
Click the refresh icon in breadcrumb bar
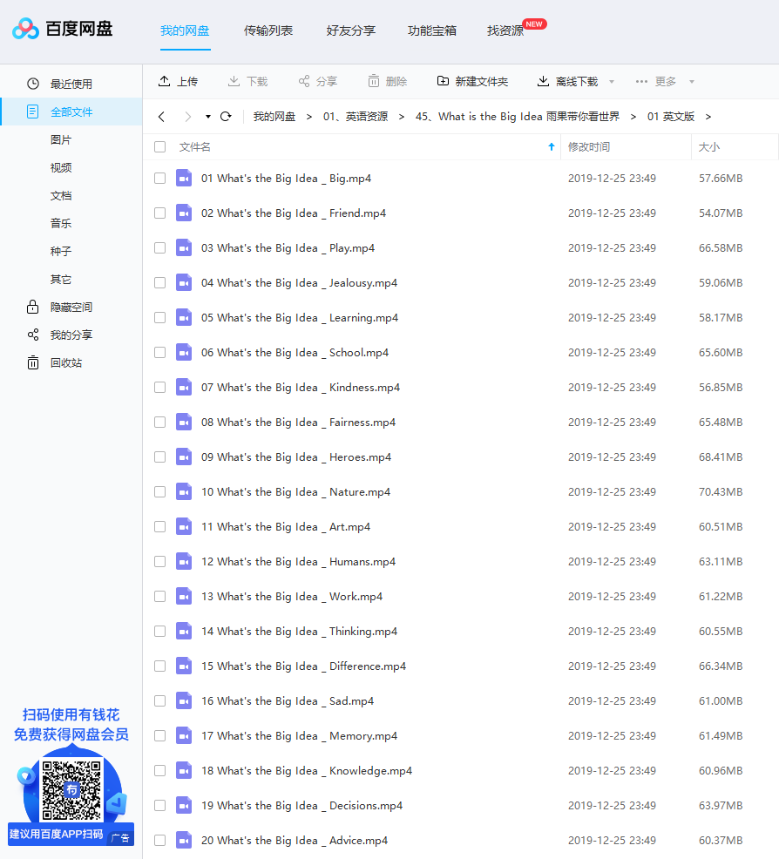(x=226, y=115)
